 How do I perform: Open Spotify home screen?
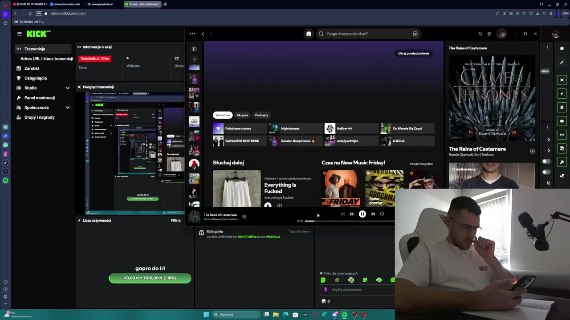(x=309, y=34)
